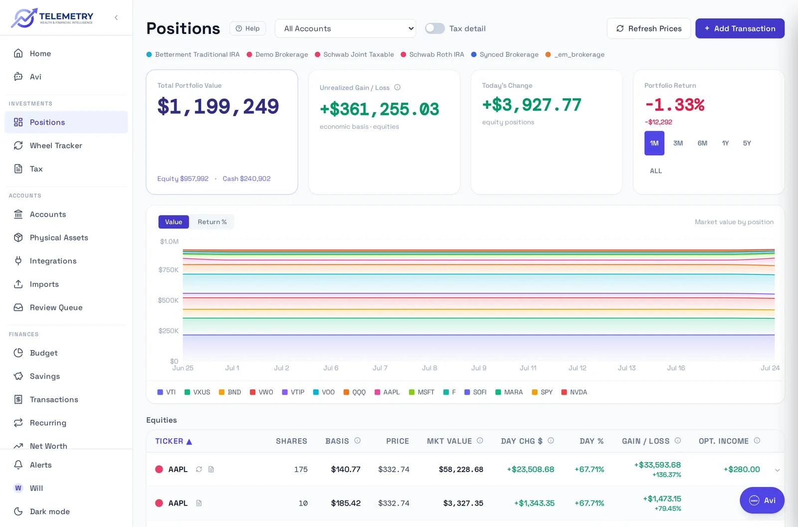798x527 pixels.
Task: Navigate to Accounts
Action: 66,214
